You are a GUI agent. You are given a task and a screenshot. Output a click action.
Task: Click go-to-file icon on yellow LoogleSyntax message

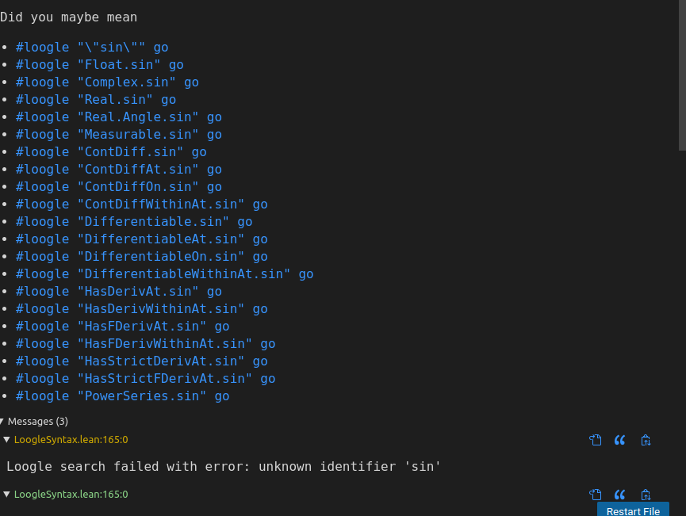[596, 440]
